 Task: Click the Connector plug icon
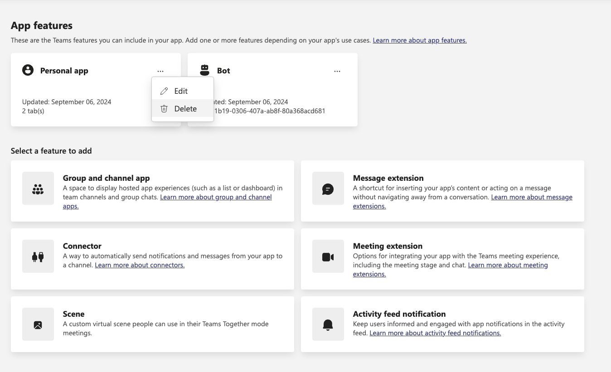click(x=38, y=256)
